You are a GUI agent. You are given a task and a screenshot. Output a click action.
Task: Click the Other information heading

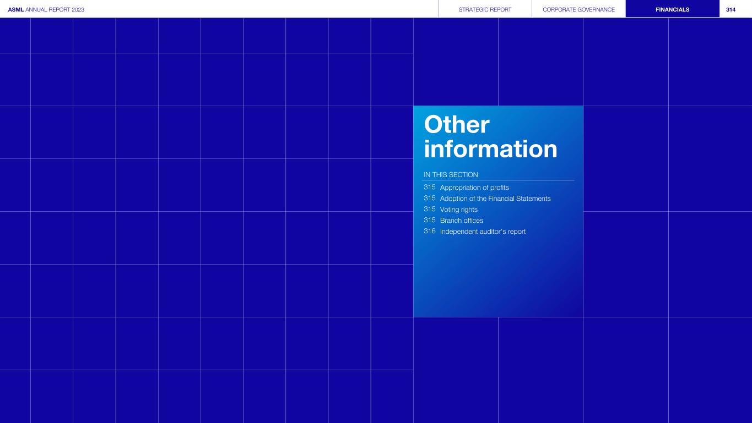490,137
